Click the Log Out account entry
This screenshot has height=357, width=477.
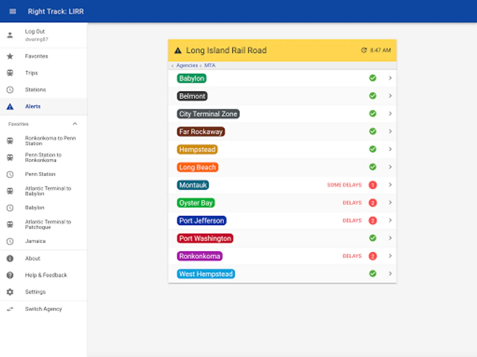pos(43,35)
